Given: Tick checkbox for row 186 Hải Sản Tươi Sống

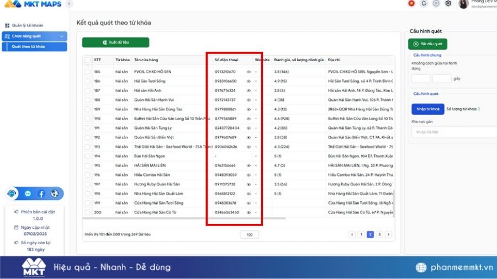Looking at the screenshot, I should pyautogui.click(x=87, y=81).
